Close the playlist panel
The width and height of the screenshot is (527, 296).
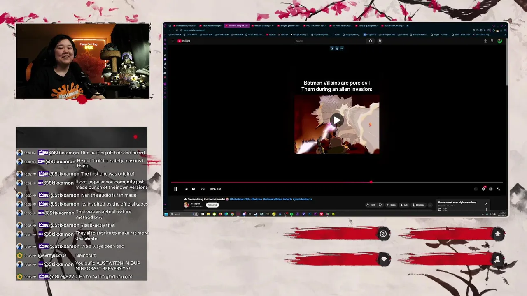[486, 203]
